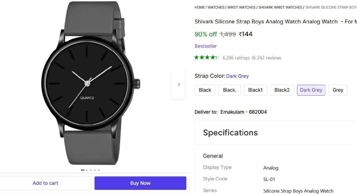
Task: Click the star rating icons
Action: 207,58
